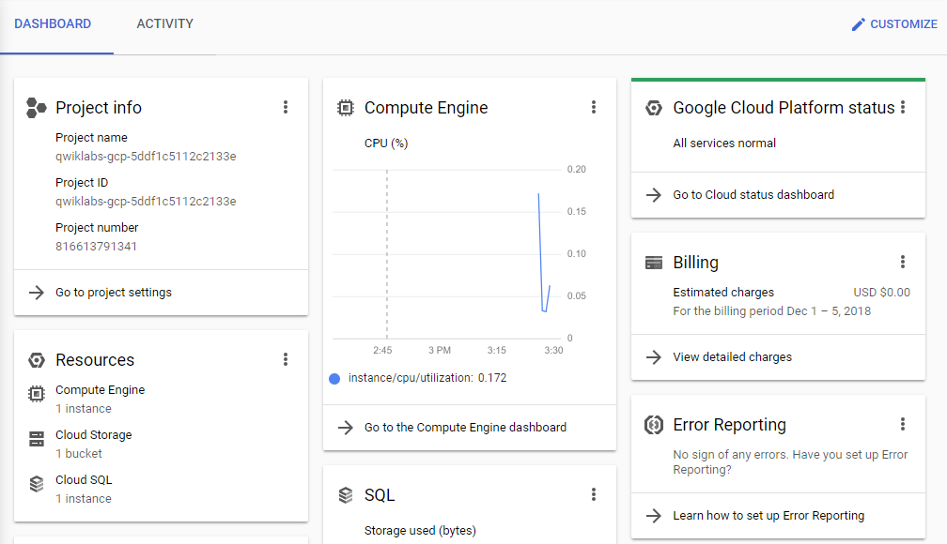This screenshot has height=544, width=947.
Task: Click the USD $0.00 estimated charges value
Action: click(x=881, y=293)
